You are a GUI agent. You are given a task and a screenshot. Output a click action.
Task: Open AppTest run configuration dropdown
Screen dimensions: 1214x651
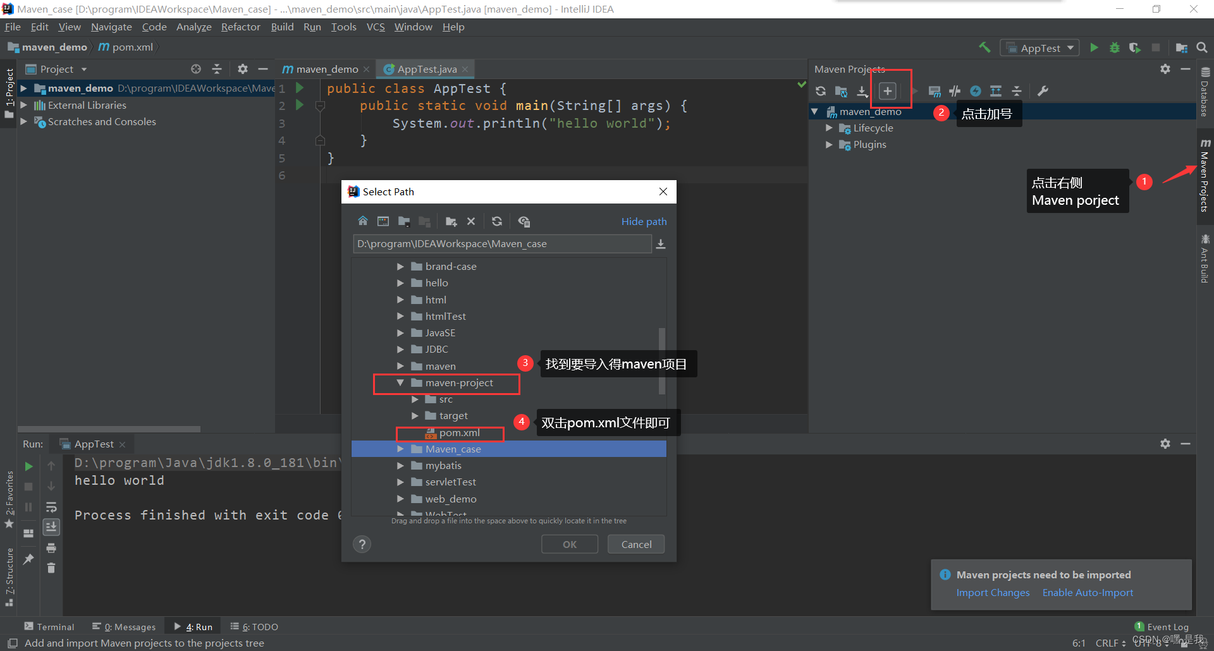coord(1039,48)
